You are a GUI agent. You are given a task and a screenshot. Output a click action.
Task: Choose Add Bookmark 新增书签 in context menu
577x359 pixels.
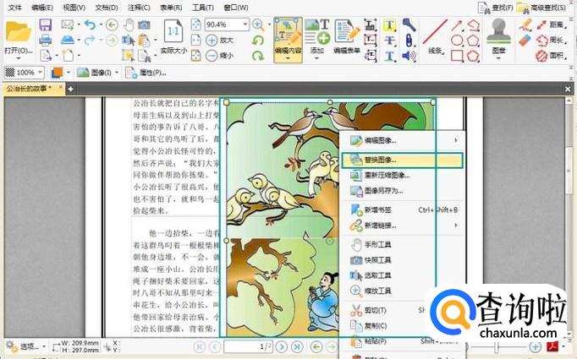tap(402, 209)
